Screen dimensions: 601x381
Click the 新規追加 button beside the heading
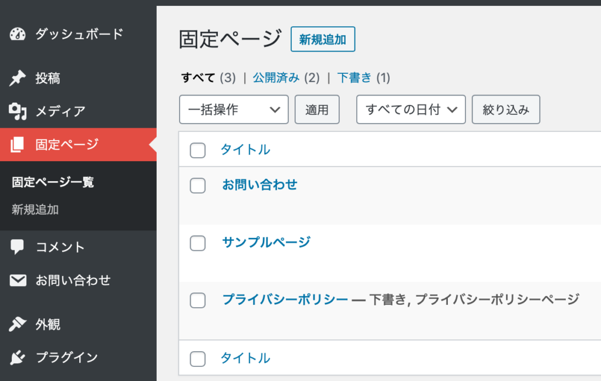(323, 39)
